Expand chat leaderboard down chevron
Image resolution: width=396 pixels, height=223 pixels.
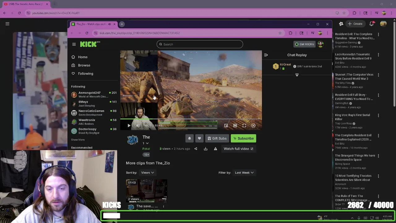coord(297,75)
